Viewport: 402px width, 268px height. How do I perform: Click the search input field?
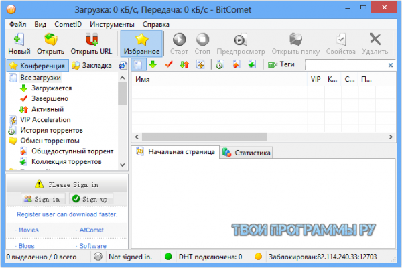click(x=346, y=64)
